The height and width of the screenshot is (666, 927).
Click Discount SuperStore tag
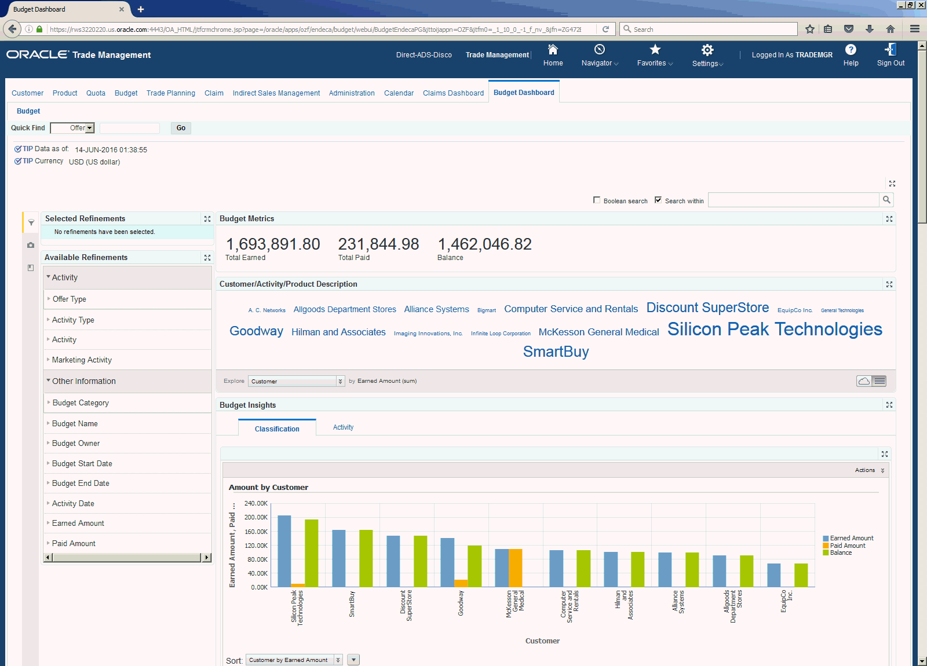(707, 308)
